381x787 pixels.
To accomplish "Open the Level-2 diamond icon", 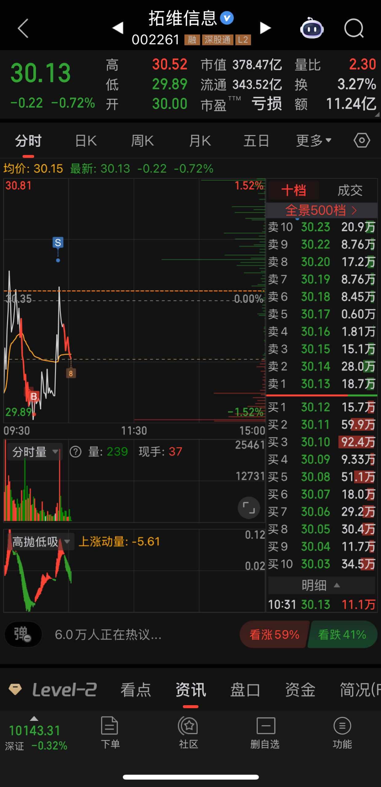I will (x=15, y=689).
